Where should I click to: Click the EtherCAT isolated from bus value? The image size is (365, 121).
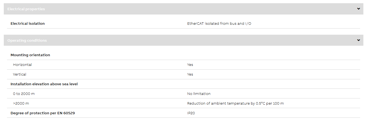tap(219, 24)
